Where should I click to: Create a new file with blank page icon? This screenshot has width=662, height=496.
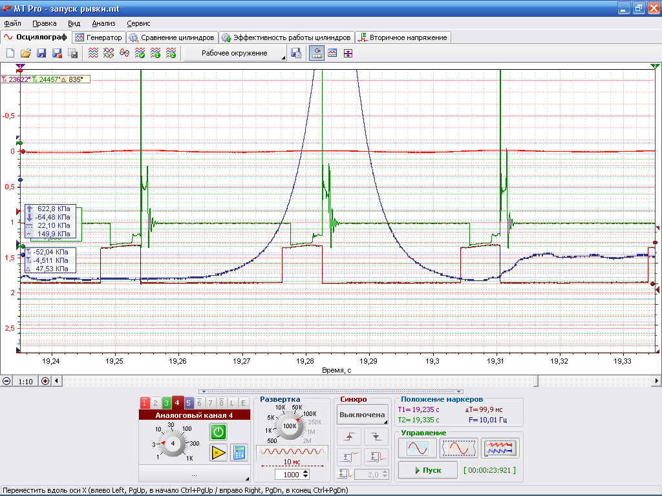click(10, 53)
